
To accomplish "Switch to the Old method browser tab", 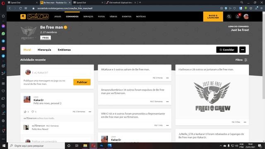I will [x=120, y=2].
